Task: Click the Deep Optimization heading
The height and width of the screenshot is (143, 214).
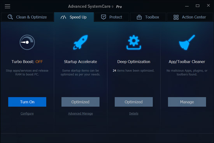Action: coord(134,62)
